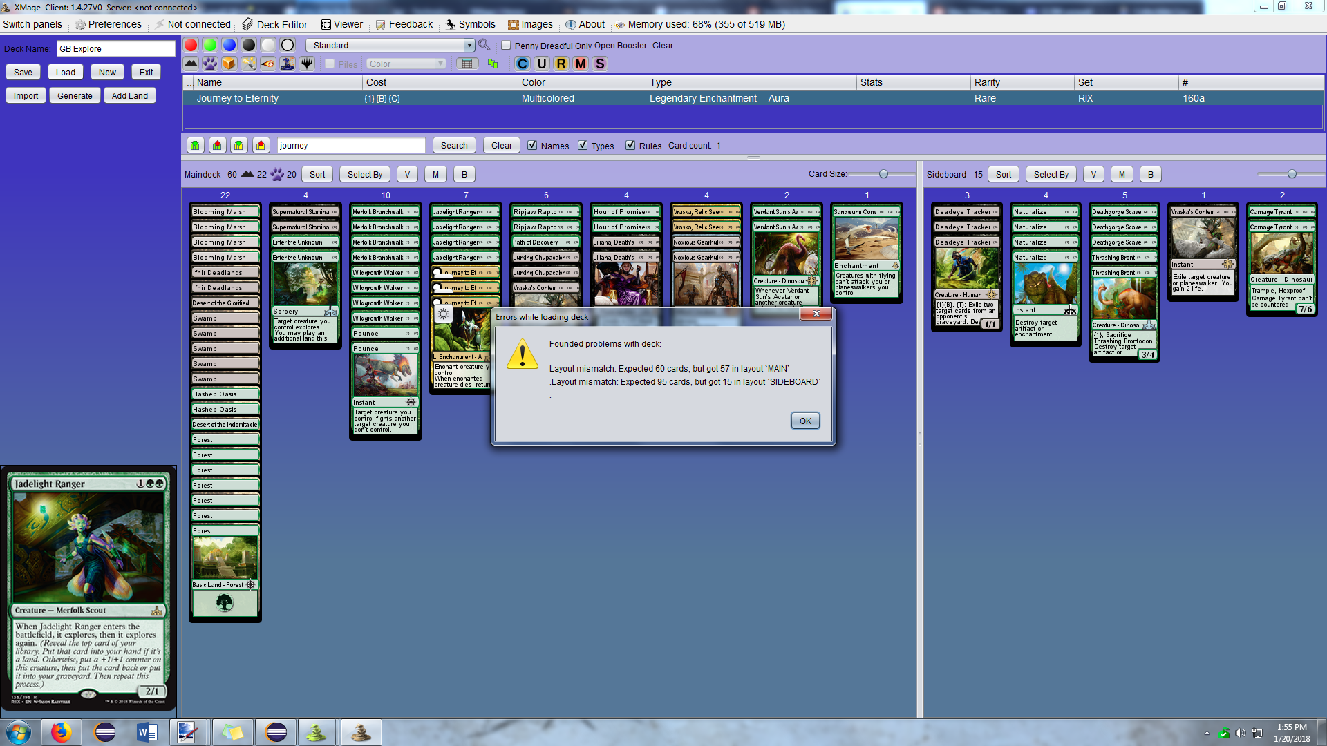The width and height of the screenshot is (1327, 746).
Task: Click the Search button
Action: (x=454, y=145)
